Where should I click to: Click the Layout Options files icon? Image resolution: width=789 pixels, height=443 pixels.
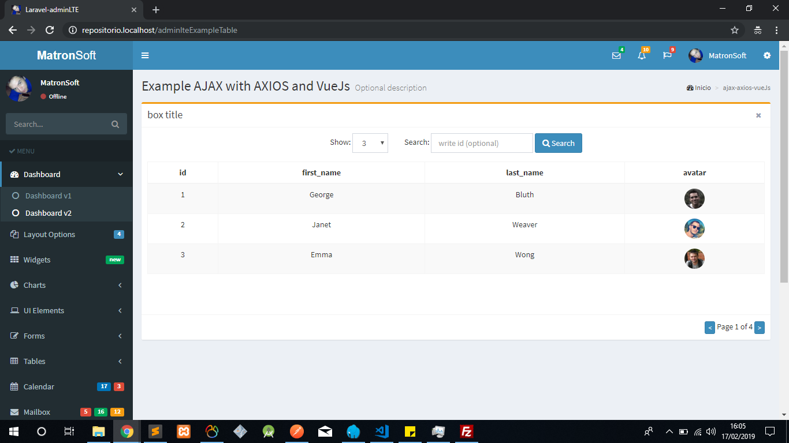click(x=14, y=234)
